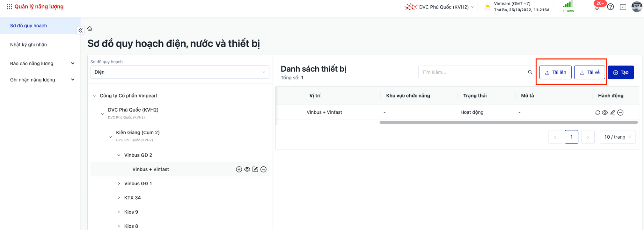The width and height of the screenshot is (644, 230).
Task: Expand Vinbus GĐ 1 tree node
Action: coord(119,184)
